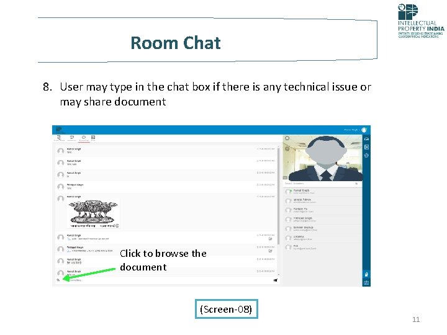Click the attendee icon beside the search field

coord(356,184)
